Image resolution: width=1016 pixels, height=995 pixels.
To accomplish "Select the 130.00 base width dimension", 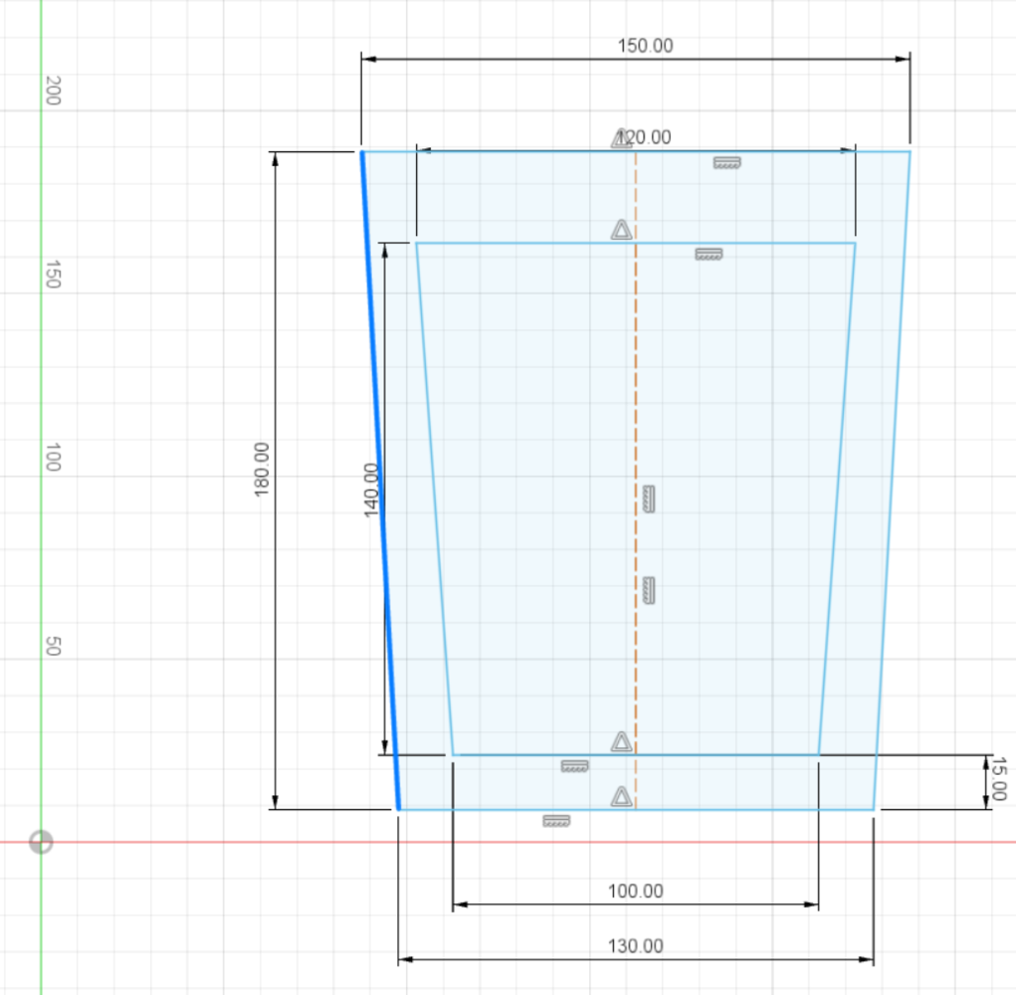I will (635, 945).
